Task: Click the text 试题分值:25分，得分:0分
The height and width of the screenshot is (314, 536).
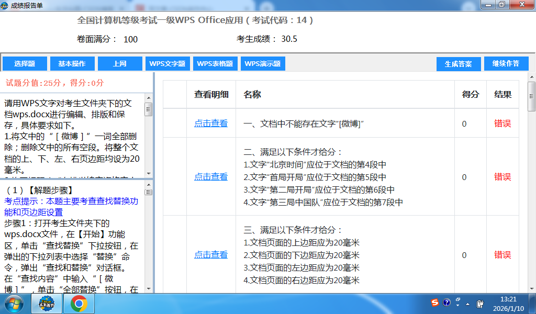Action: tap(54, 83)
